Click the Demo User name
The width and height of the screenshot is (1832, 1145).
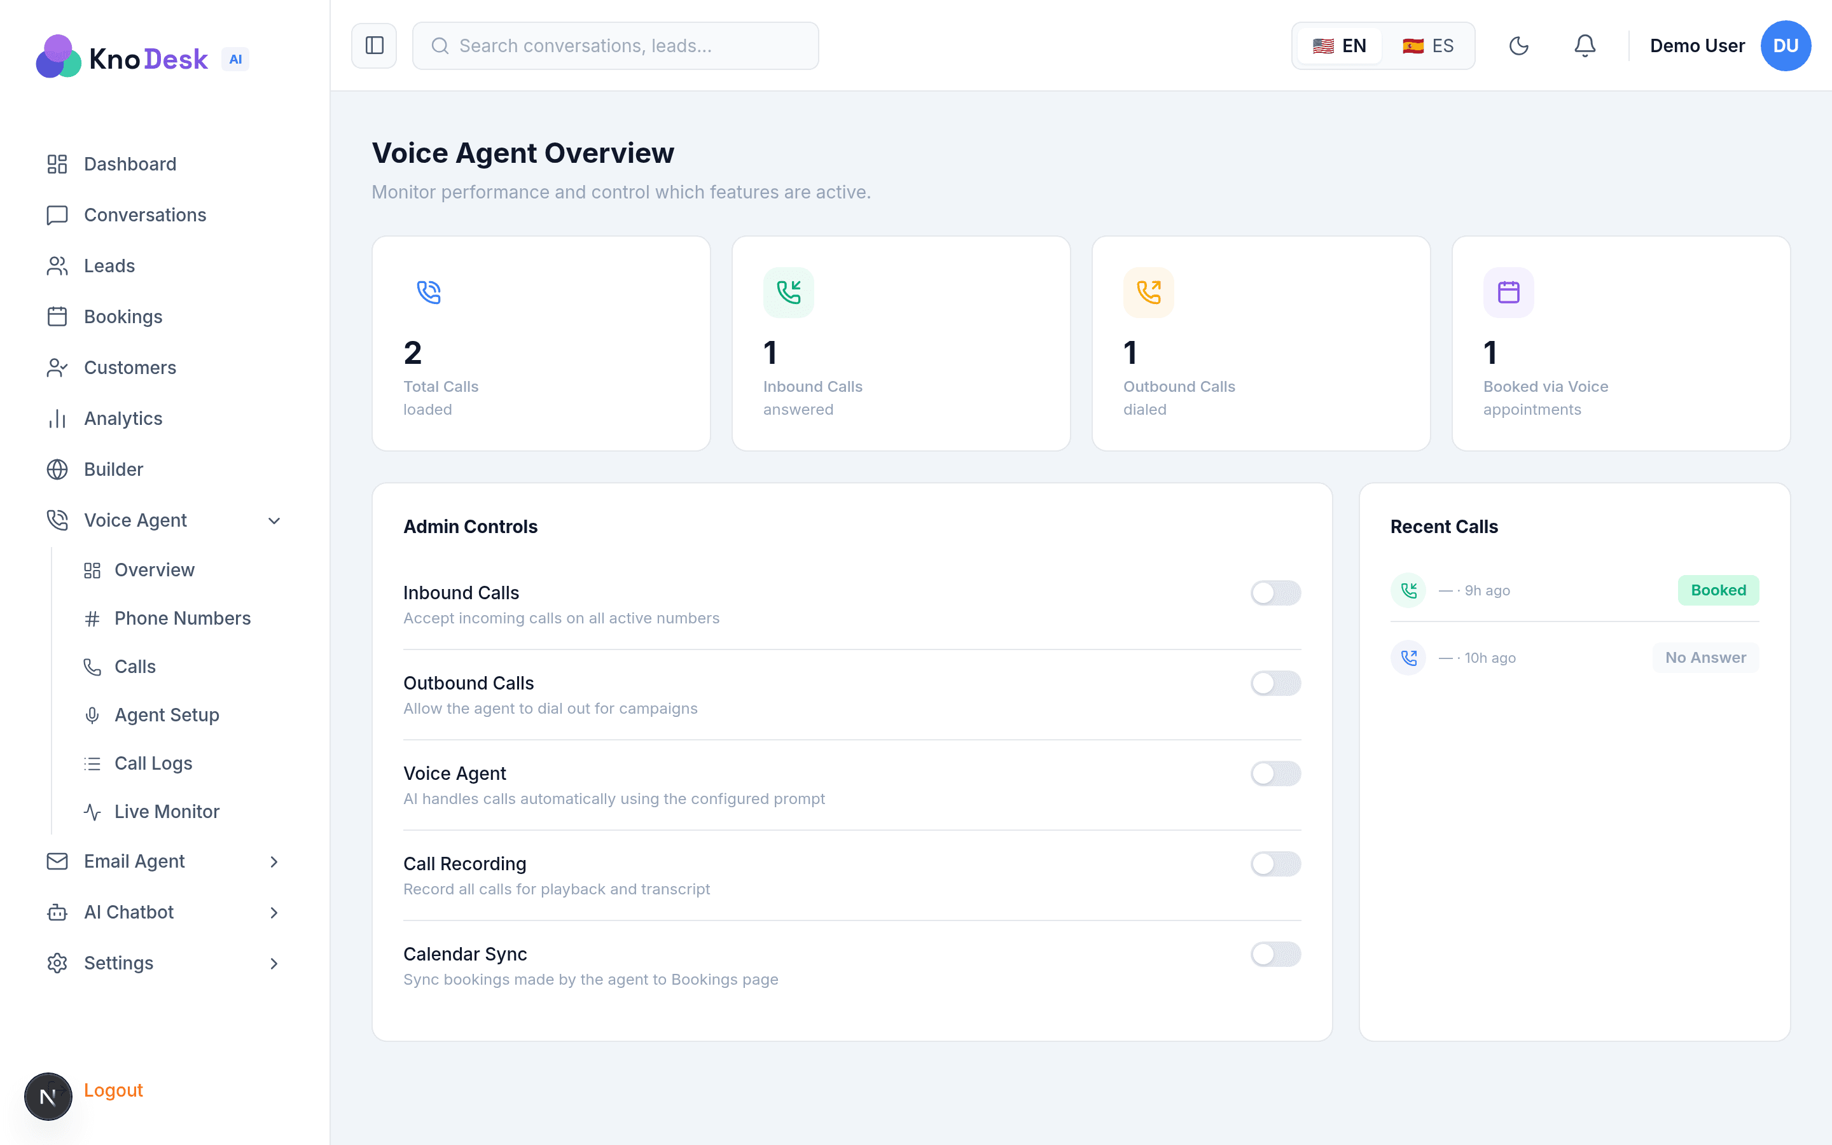point(1697,45)
